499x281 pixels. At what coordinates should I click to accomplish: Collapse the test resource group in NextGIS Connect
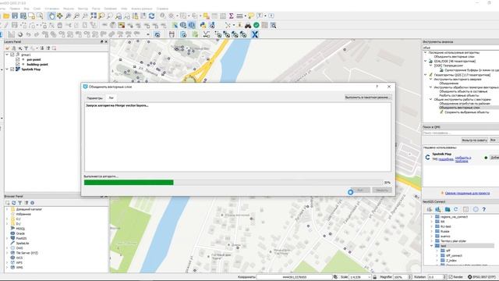click(x=432, y=246)
